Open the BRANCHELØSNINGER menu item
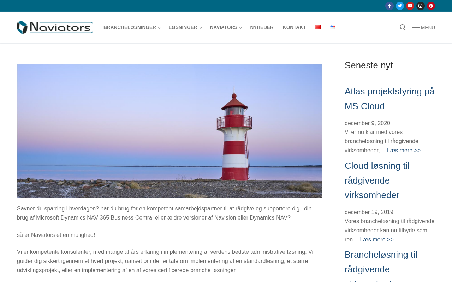This screenshot has width=452, height=282. click(x=130, y=27)
